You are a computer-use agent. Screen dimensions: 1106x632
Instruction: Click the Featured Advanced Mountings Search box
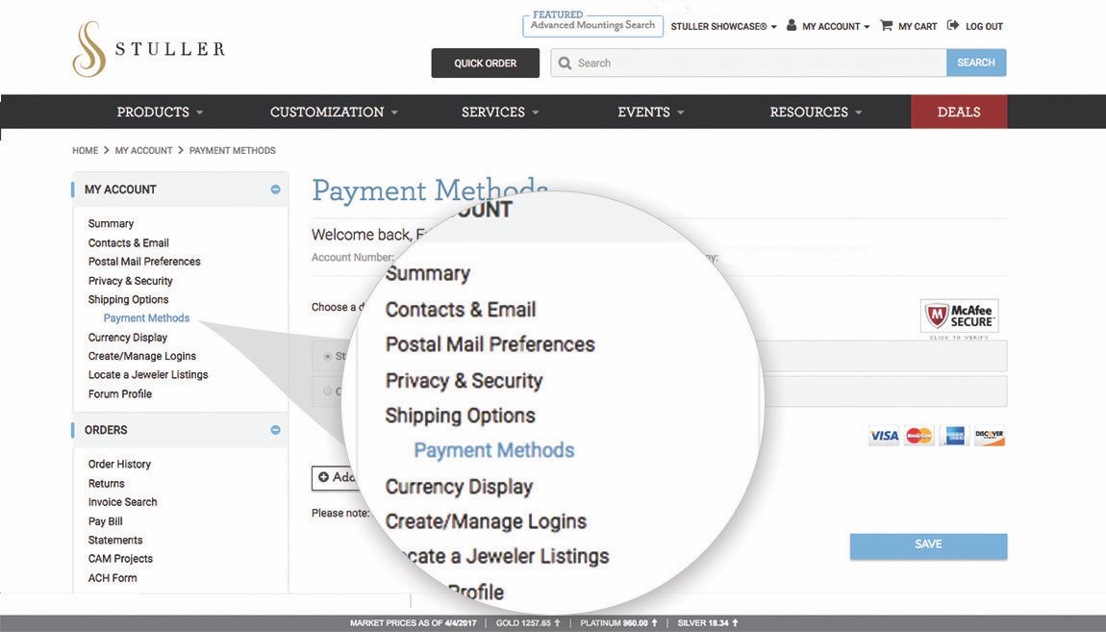(x=592, y=25)
